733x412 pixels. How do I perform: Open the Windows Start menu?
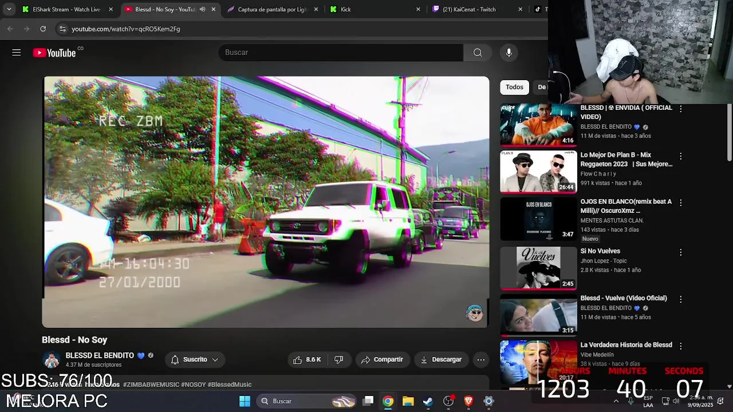coord(245,401)
